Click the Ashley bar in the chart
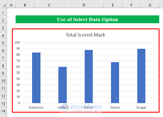 62,85
